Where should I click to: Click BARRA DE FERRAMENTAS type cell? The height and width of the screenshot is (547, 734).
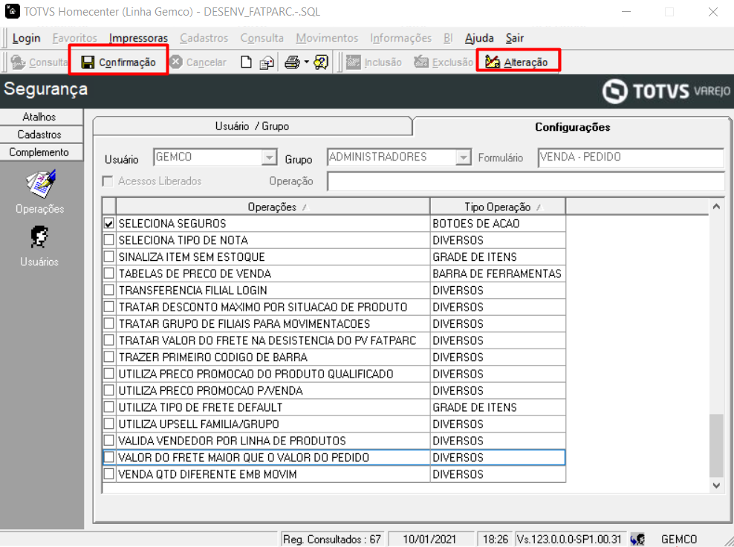point(498,273)
